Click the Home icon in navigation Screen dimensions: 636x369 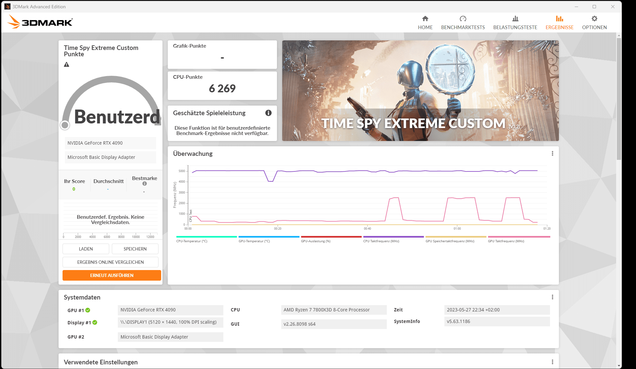coord(425,19)
